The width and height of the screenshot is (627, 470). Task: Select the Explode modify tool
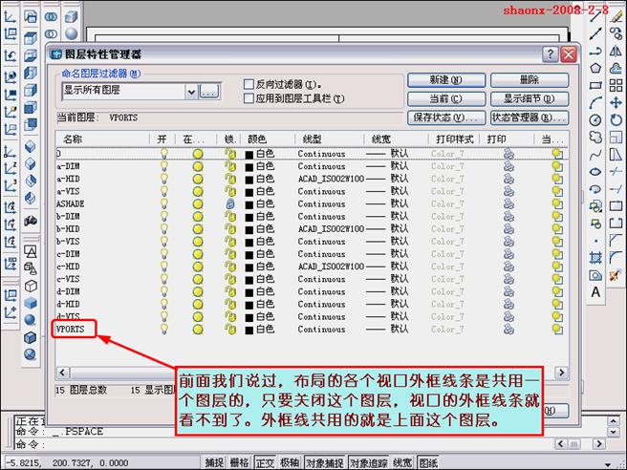pyautogui.click(x=616, y=275)
